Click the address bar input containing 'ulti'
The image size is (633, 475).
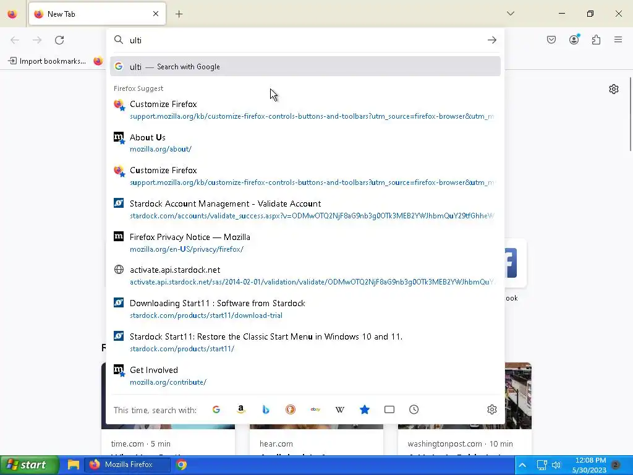coord(305,40)
